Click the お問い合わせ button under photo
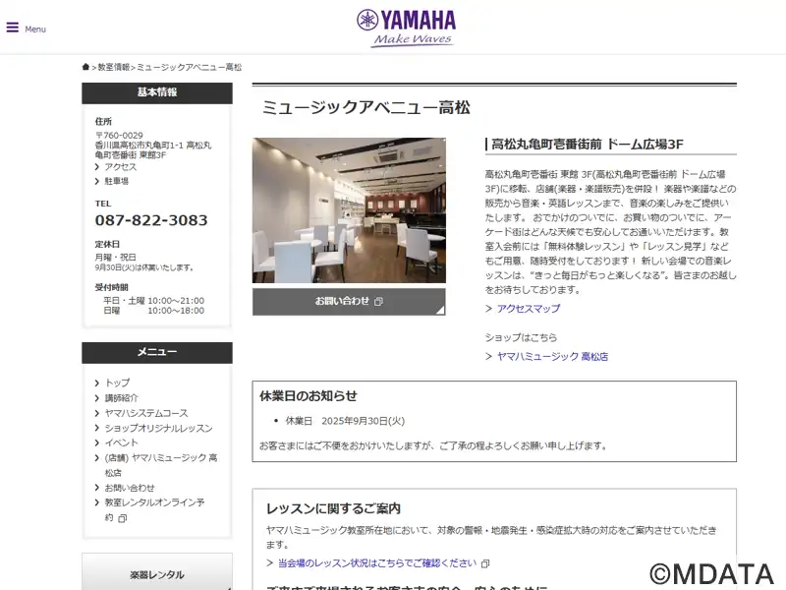Viewport: 786px width, 590px height. pyautogui.click(x=349, y=302)
